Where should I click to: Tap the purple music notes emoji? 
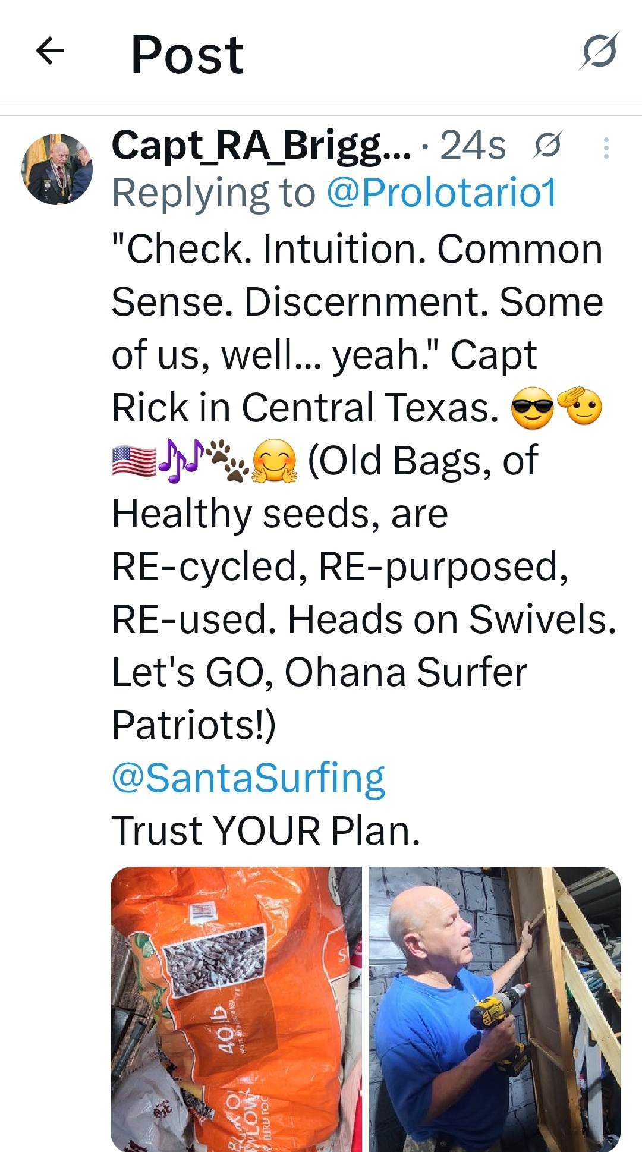(182, 461)
